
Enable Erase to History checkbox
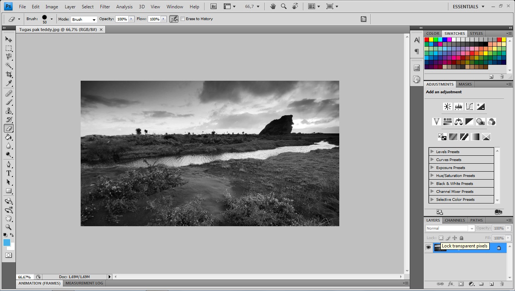pos(183,19)
